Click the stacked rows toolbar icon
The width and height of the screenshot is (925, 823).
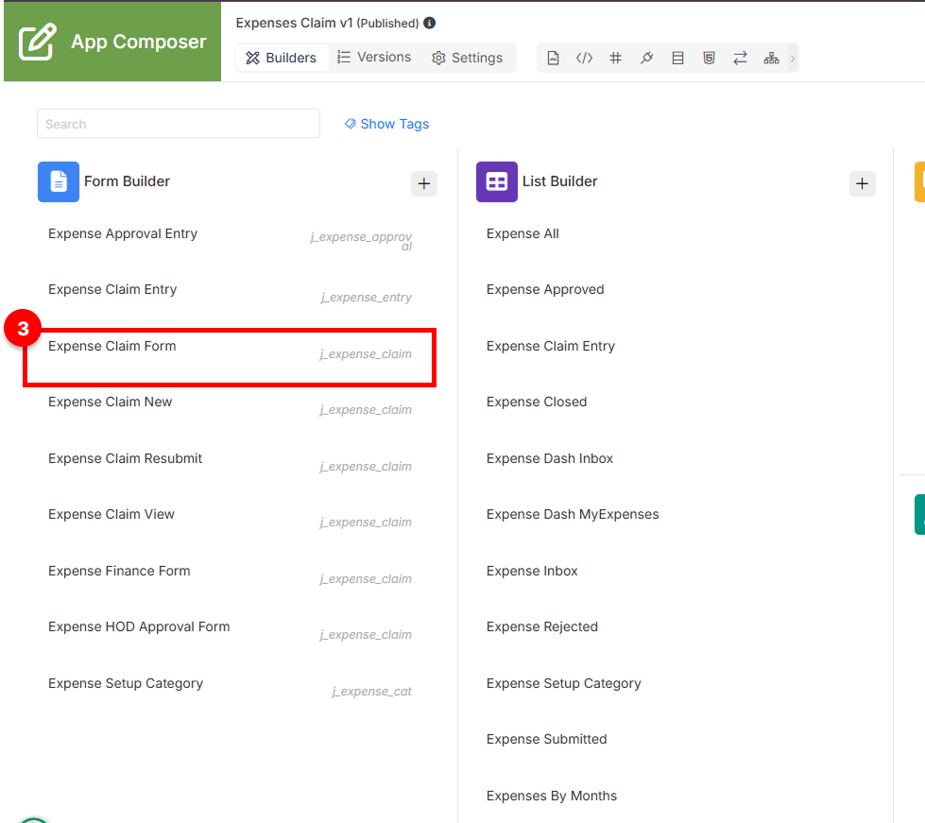tap(677, 58)
